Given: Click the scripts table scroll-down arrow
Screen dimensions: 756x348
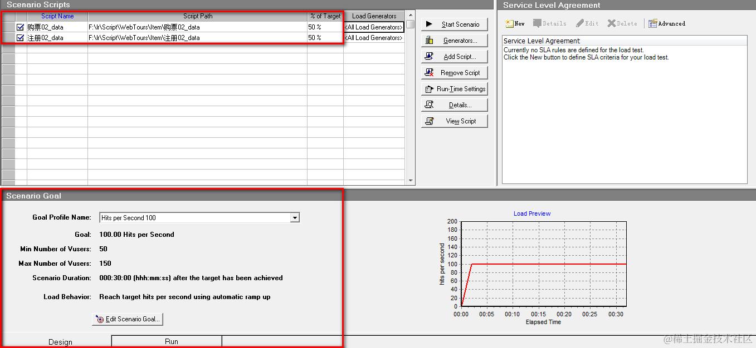Looking at the screenshot, I should [411, 181].
